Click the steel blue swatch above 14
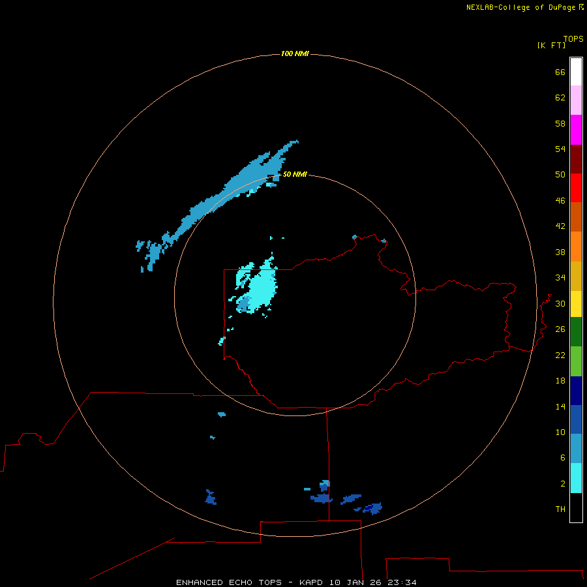The height and width of the screenshot is (587, 587). click(576, 449)
